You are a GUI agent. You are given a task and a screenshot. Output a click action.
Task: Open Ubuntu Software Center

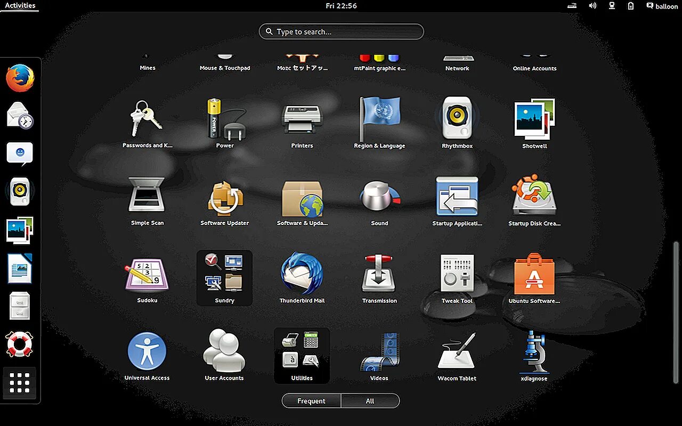click(534, 279)
